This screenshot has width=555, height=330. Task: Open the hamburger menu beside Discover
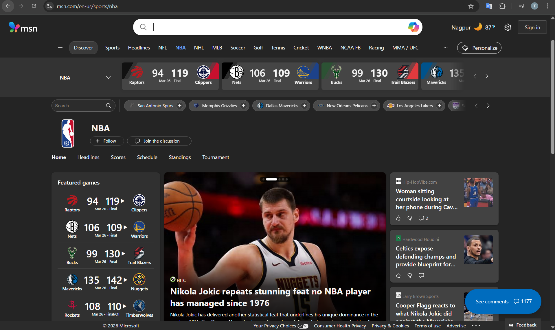[60, 48]
